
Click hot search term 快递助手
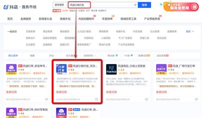[x=102, y=11]
